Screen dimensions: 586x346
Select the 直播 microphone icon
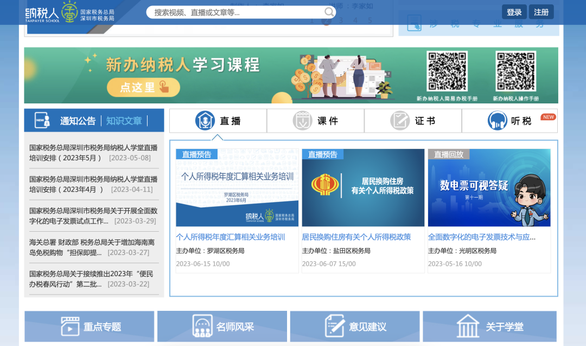(205, 120)
